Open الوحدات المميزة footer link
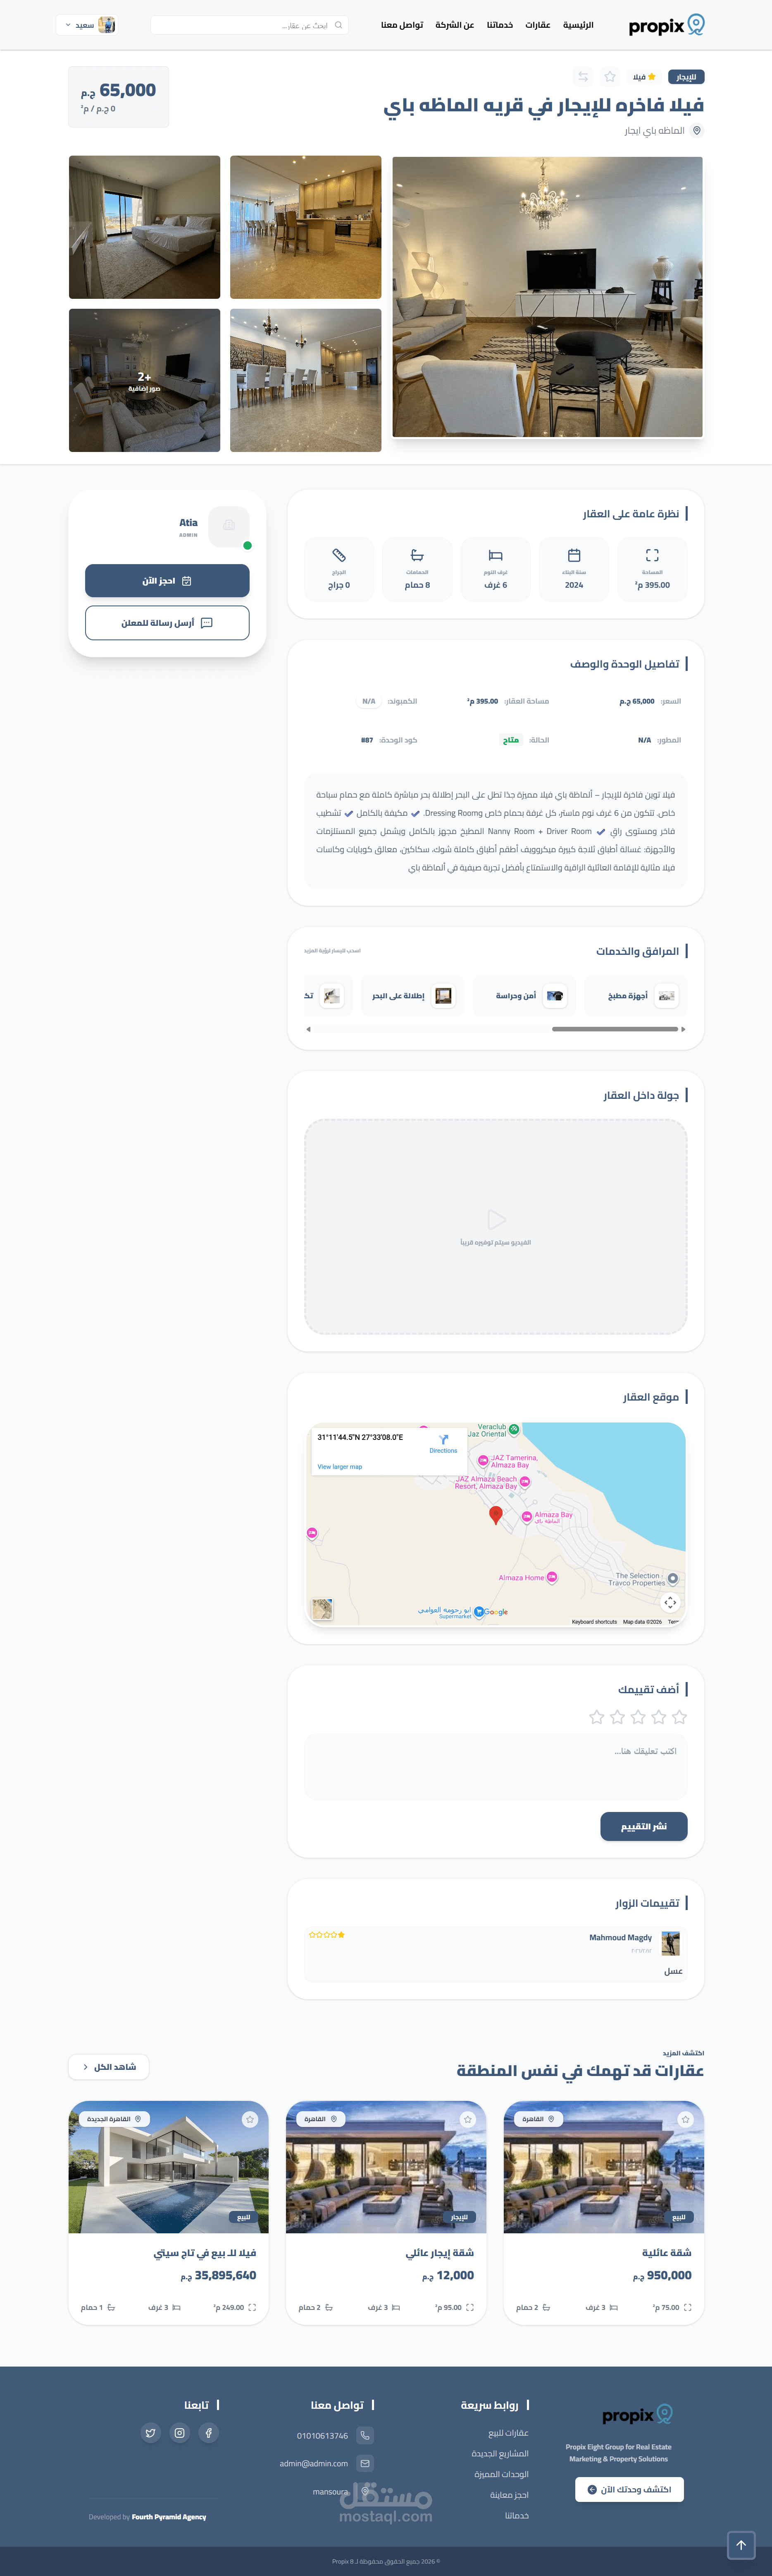772x2576 pixels. [x=501, y=2474]
